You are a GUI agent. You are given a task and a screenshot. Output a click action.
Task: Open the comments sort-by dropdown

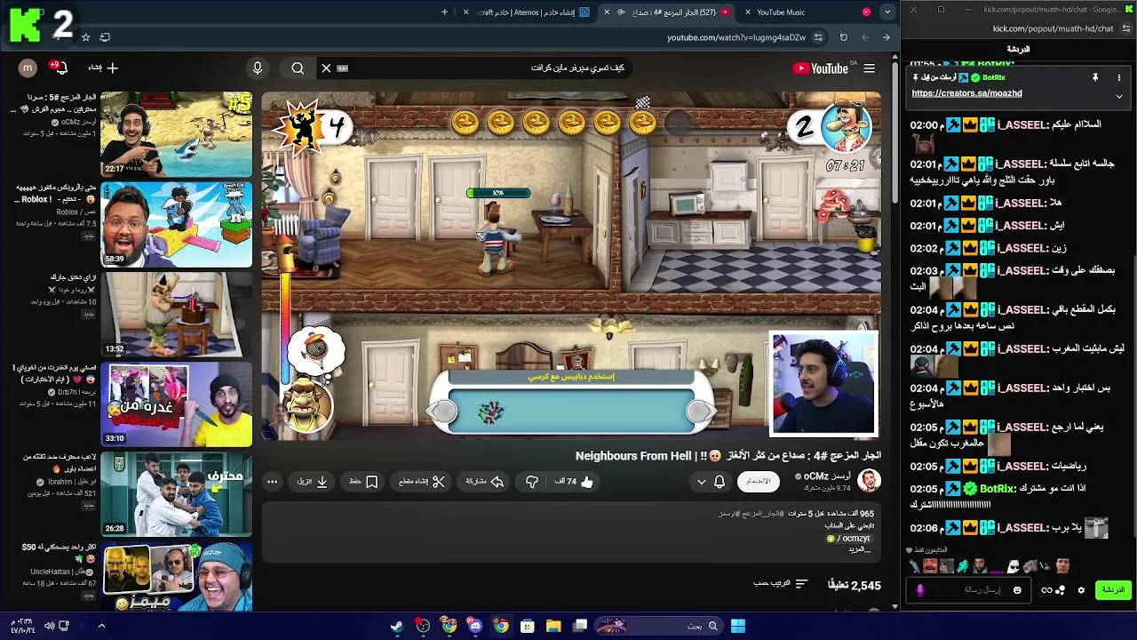tap(781, 584)
